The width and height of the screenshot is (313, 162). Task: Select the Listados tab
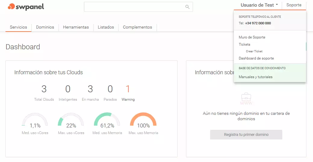click(106, 27)
